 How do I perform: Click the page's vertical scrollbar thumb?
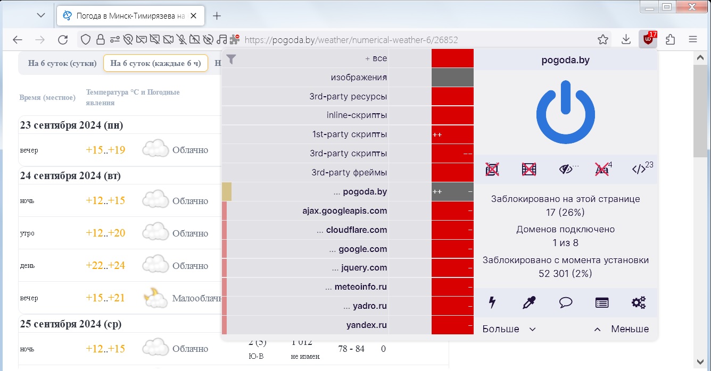[699, 111]
